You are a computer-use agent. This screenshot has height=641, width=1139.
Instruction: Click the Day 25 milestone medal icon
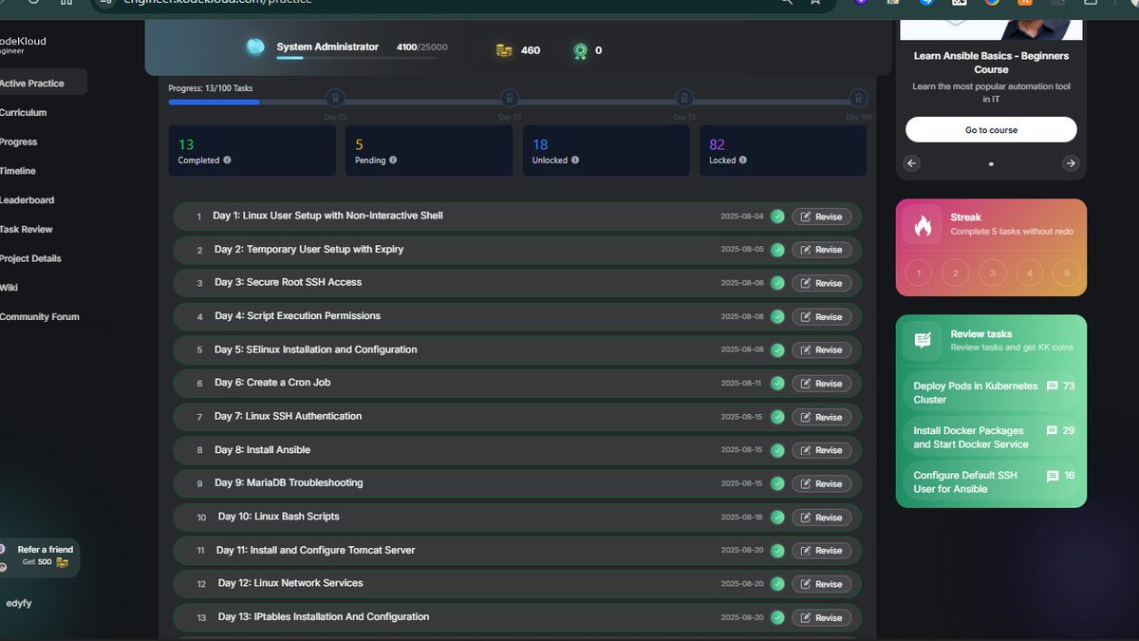click(335, 98)
